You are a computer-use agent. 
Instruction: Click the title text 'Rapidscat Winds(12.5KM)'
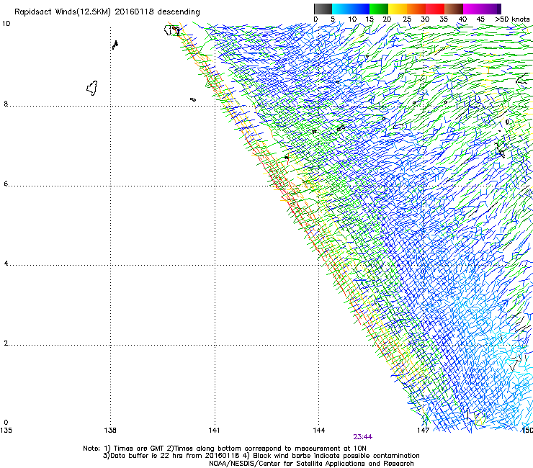pyautogui.click(x=63, y=12)
